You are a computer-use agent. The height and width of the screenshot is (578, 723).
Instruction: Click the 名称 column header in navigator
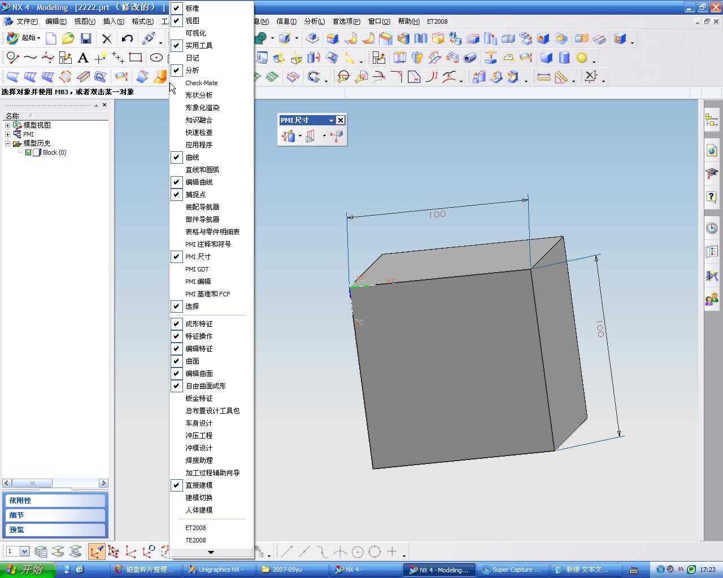tap(12, 116)
